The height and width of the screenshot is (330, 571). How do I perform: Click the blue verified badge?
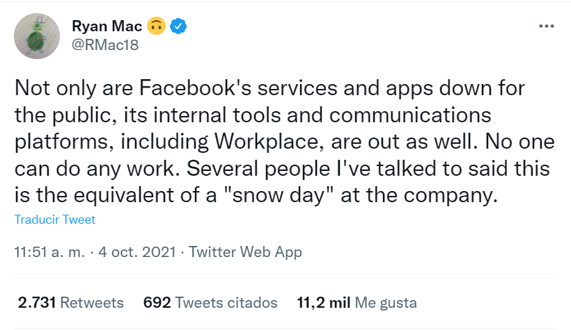178,27
